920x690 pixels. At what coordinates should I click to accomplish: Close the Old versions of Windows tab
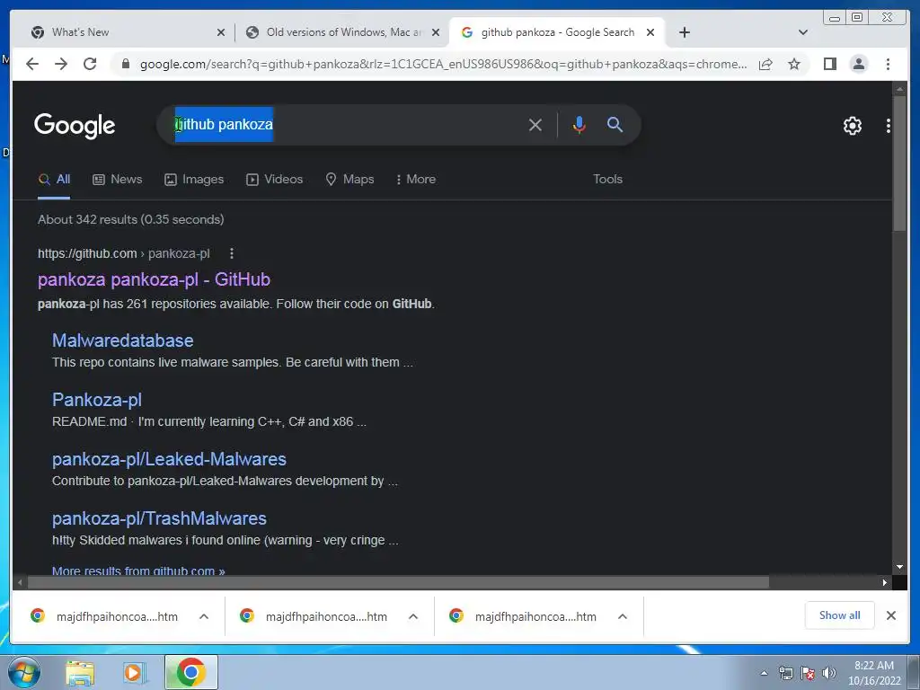(436, 32)
